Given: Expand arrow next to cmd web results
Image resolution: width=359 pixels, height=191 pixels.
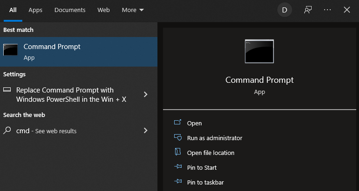Looking at the screenshot, I should click(145, 130).
